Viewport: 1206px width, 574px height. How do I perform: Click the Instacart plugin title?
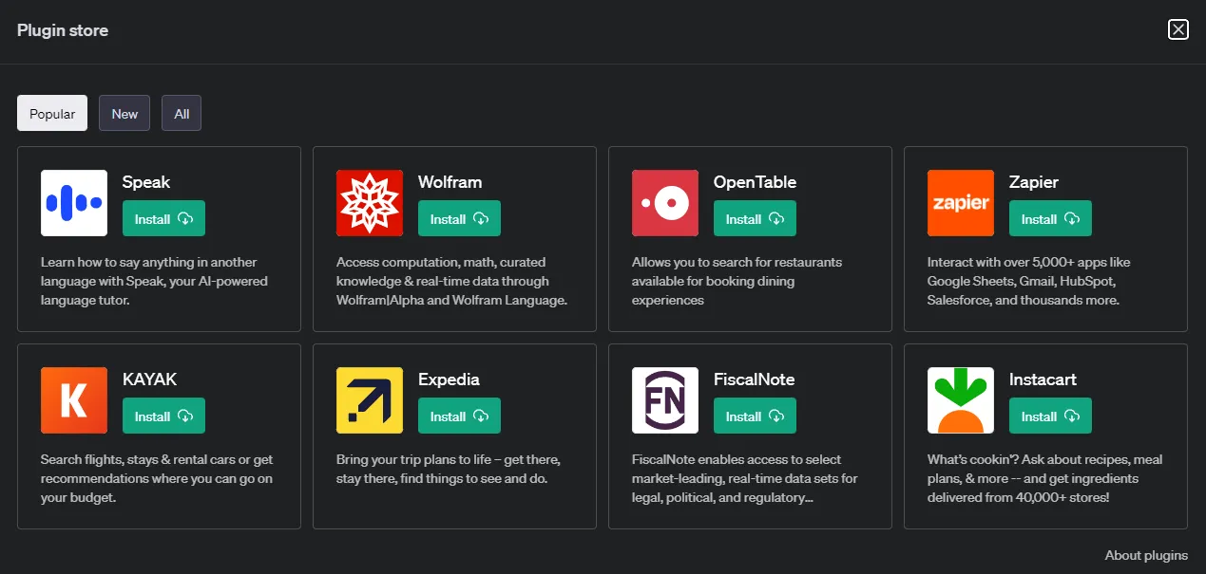point(1043,380)
